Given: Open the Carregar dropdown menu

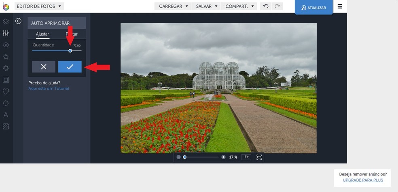Looking at the screenshot, I should (173, 6).
